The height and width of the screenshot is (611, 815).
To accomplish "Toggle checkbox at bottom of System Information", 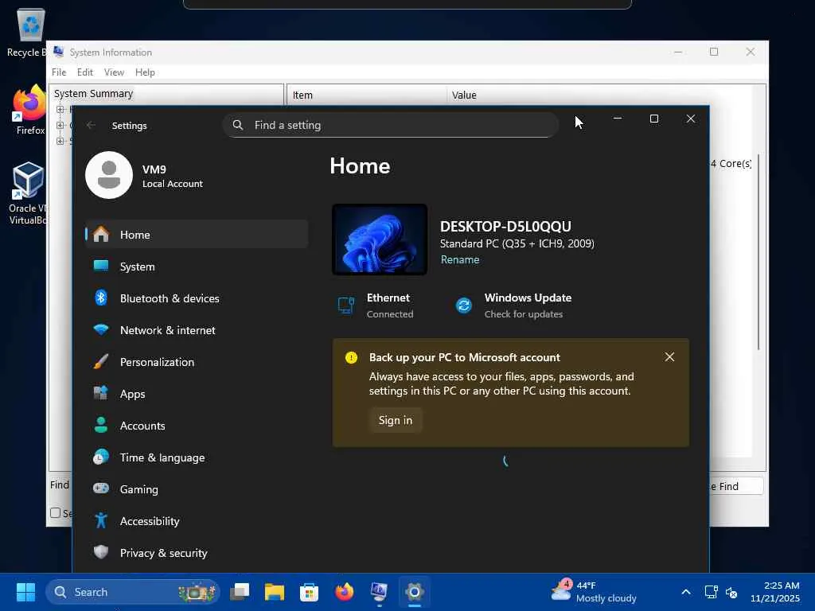I will (55, 513).
